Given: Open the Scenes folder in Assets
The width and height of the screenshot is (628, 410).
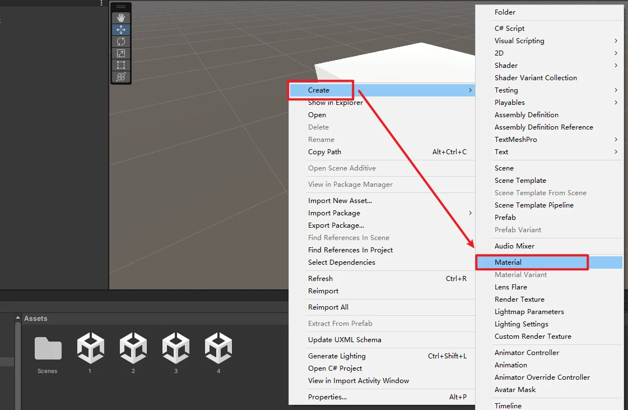Looking at the screenshot, I should click(48, 350).
